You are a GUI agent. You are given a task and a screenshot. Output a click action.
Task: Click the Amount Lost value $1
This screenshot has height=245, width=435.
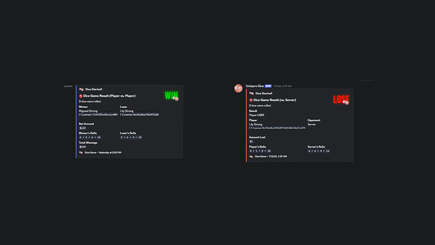click(251, 141)
